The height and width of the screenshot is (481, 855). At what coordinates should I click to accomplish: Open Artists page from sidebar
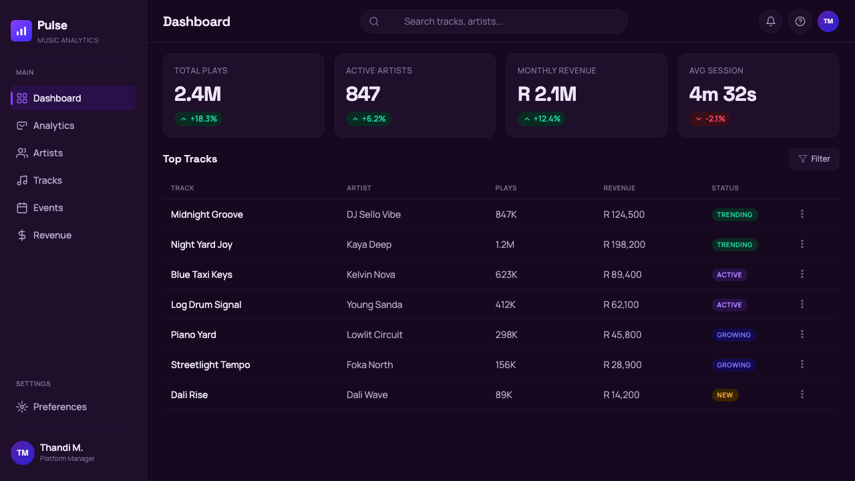pyautogui.click(x=73, y=153)
